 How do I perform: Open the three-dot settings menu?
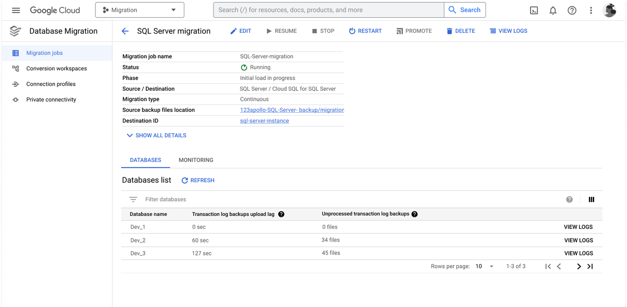591,10
